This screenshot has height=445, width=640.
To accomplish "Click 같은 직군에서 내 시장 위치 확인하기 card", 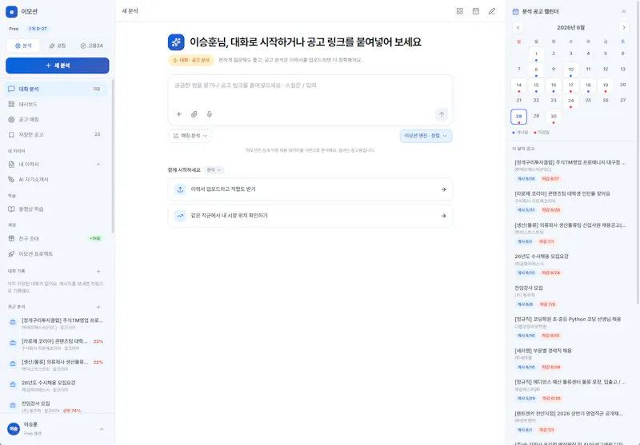I will click(310, 216).
